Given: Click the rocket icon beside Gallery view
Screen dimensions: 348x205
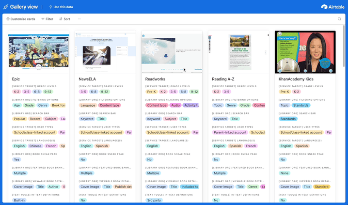Looking at the screenshot, I should [6, 7].
